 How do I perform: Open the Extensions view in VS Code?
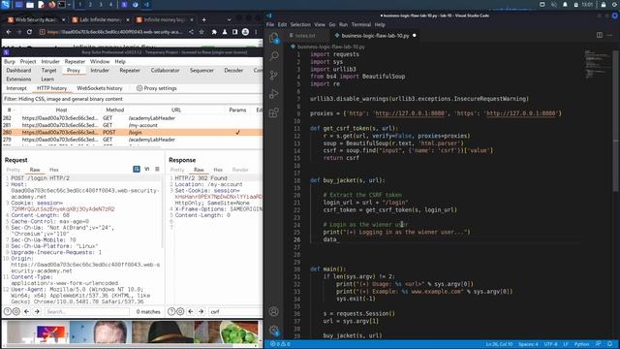[273, 112]
